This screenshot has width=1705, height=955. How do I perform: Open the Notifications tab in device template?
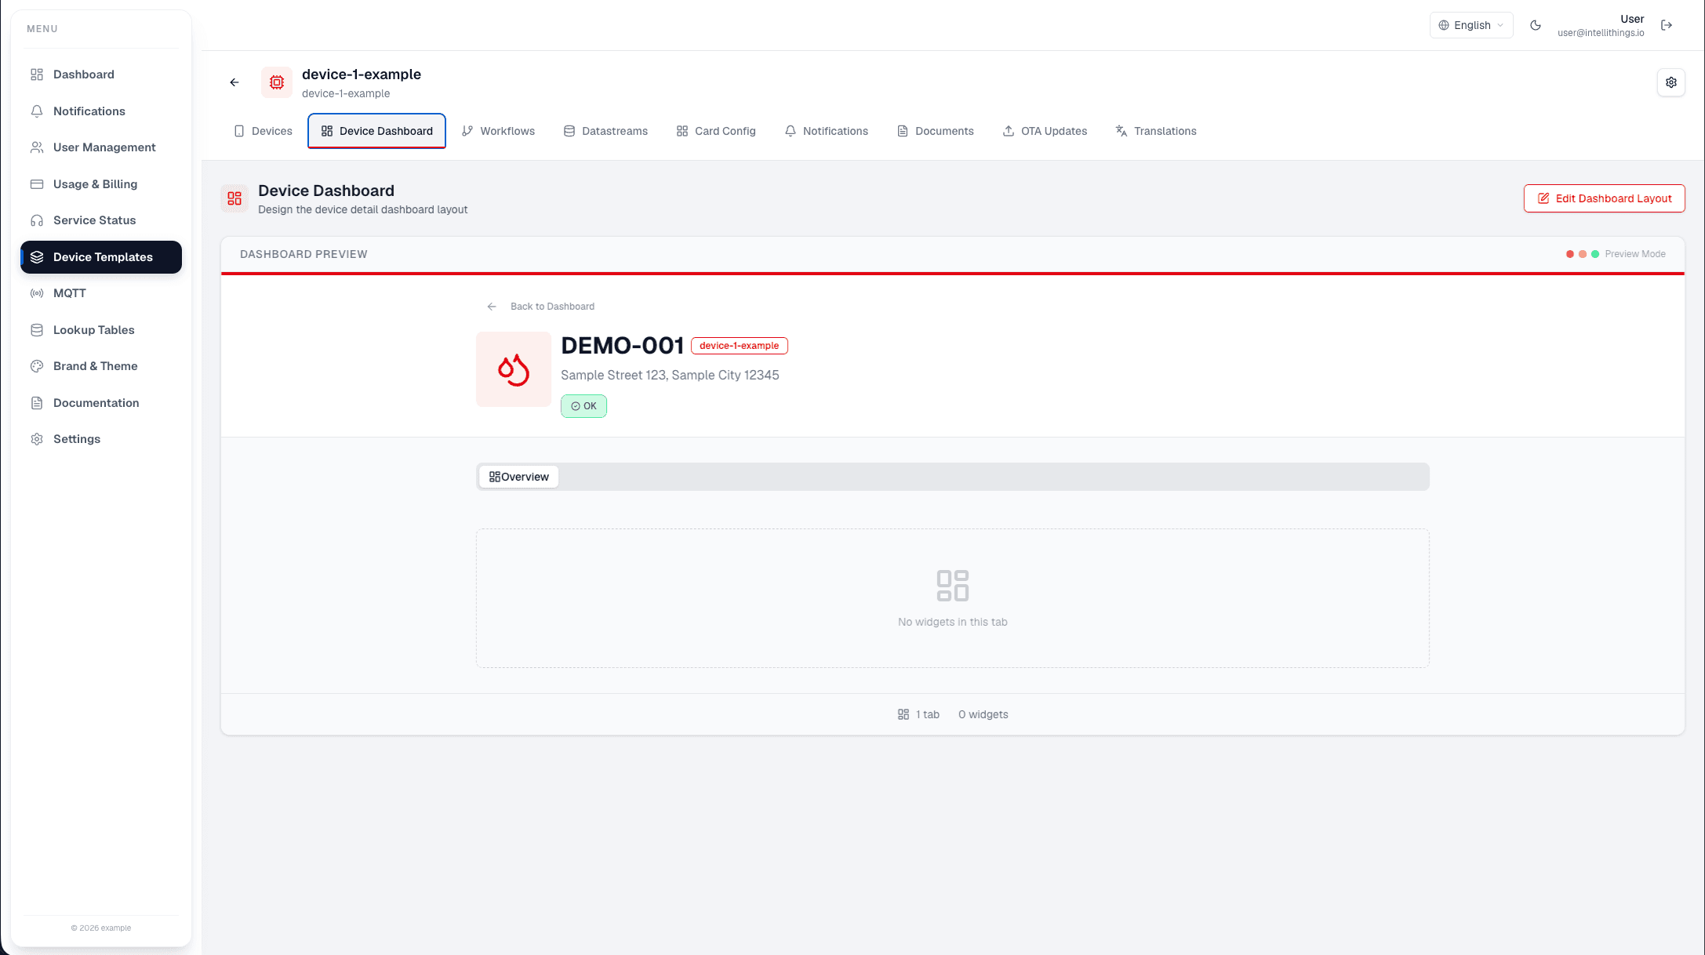(x=827, y=131)
